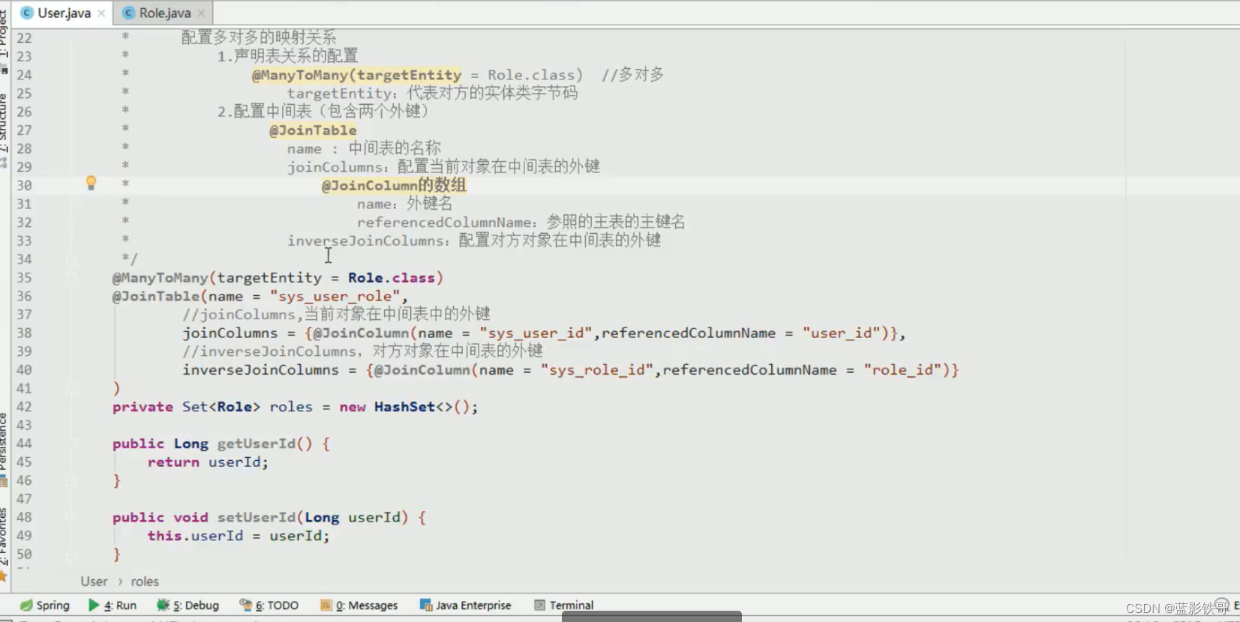Click @ManyToMany annotation on line 35
The height and width of the screenshot is (622, 1240).
[x=160, y=278]
